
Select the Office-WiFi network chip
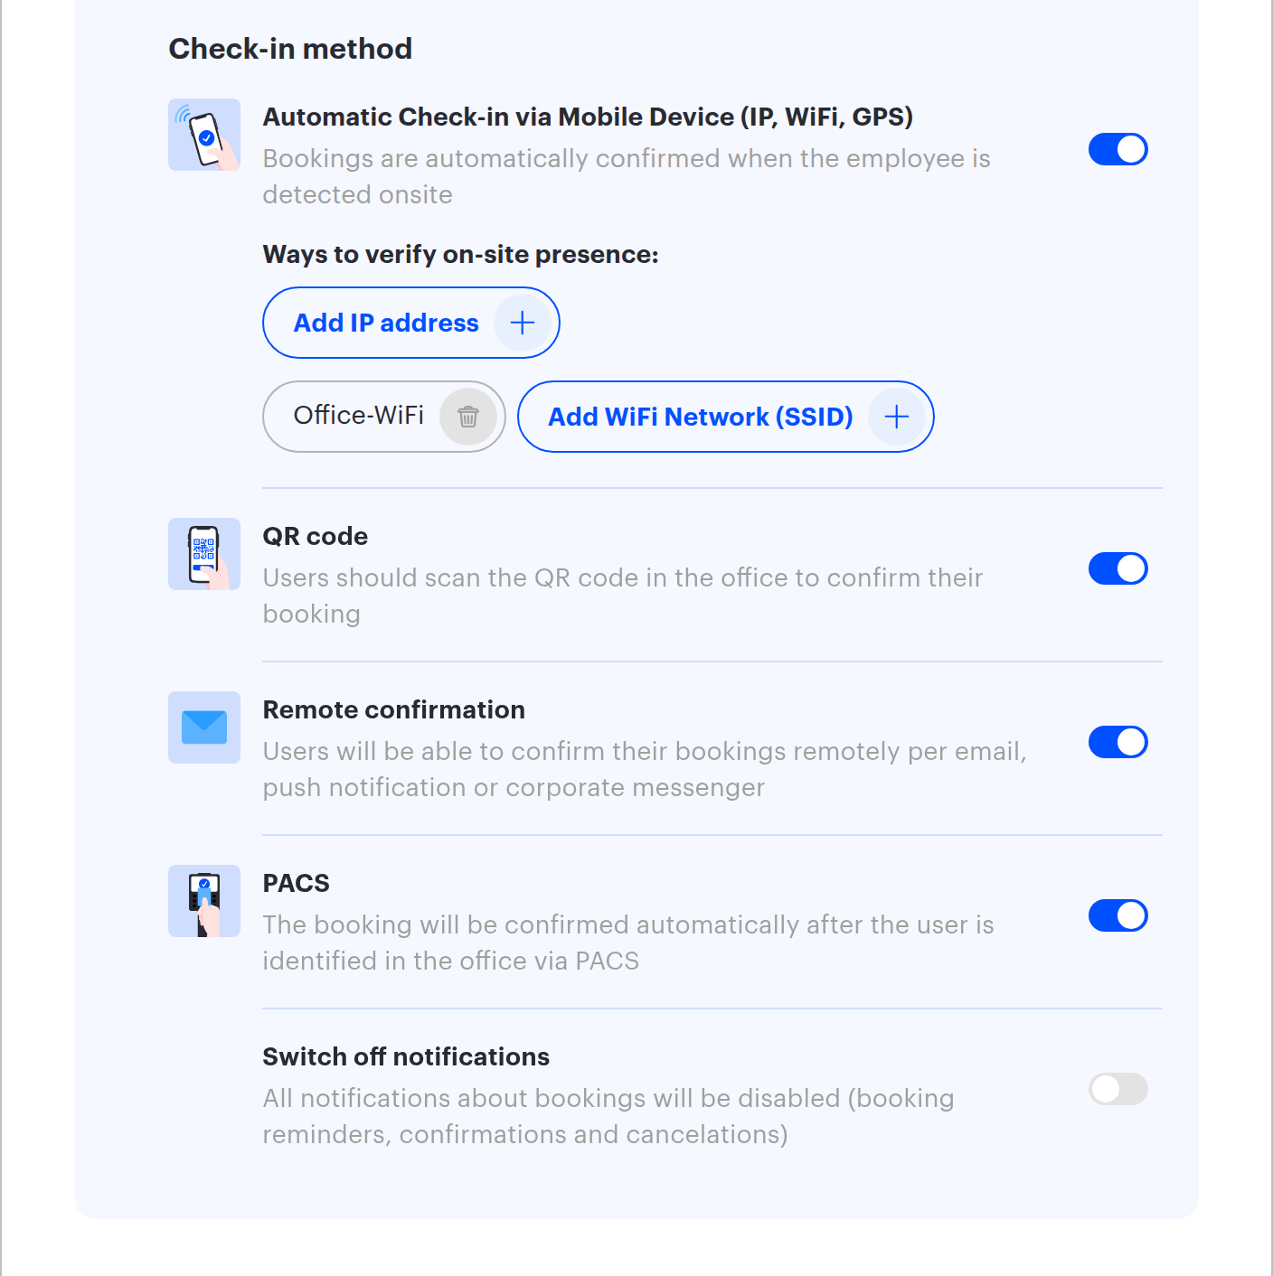click(384, 417)
